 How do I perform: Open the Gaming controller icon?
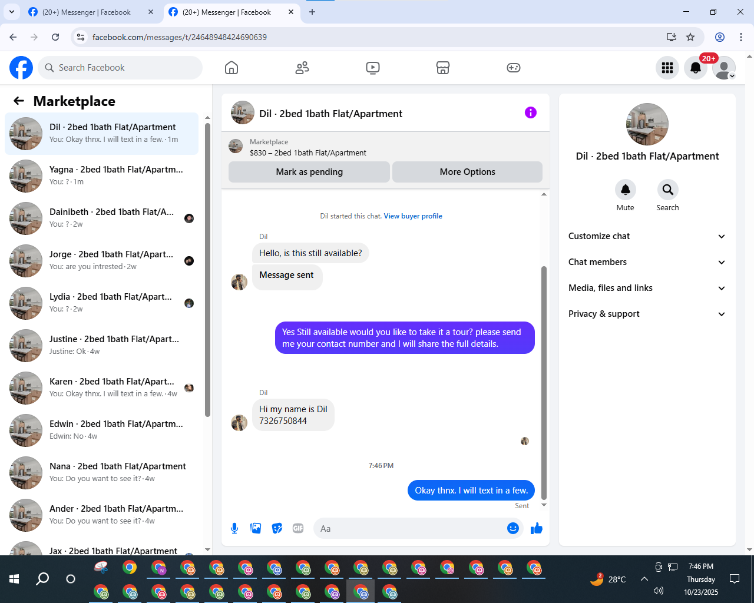[x=514, y=68]
